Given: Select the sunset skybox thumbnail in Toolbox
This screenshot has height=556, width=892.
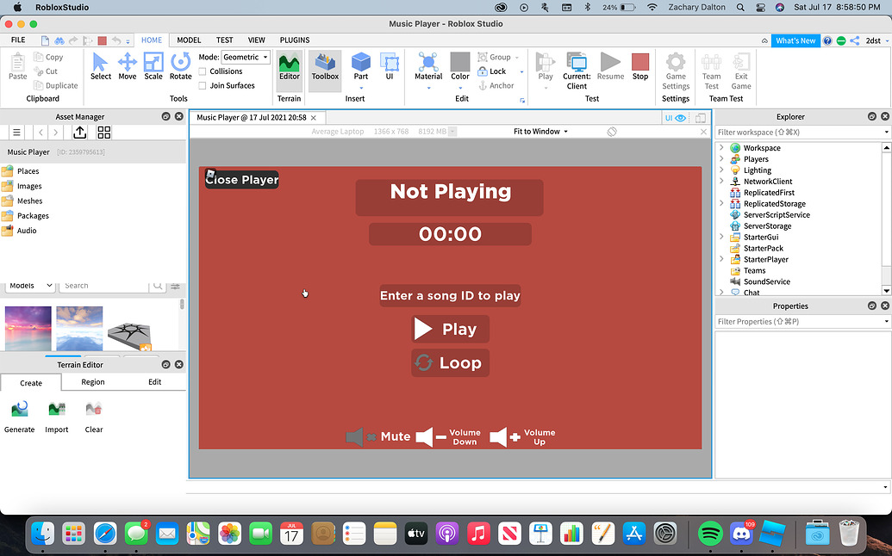Looking at the screenshot, I should coord(28,328).
